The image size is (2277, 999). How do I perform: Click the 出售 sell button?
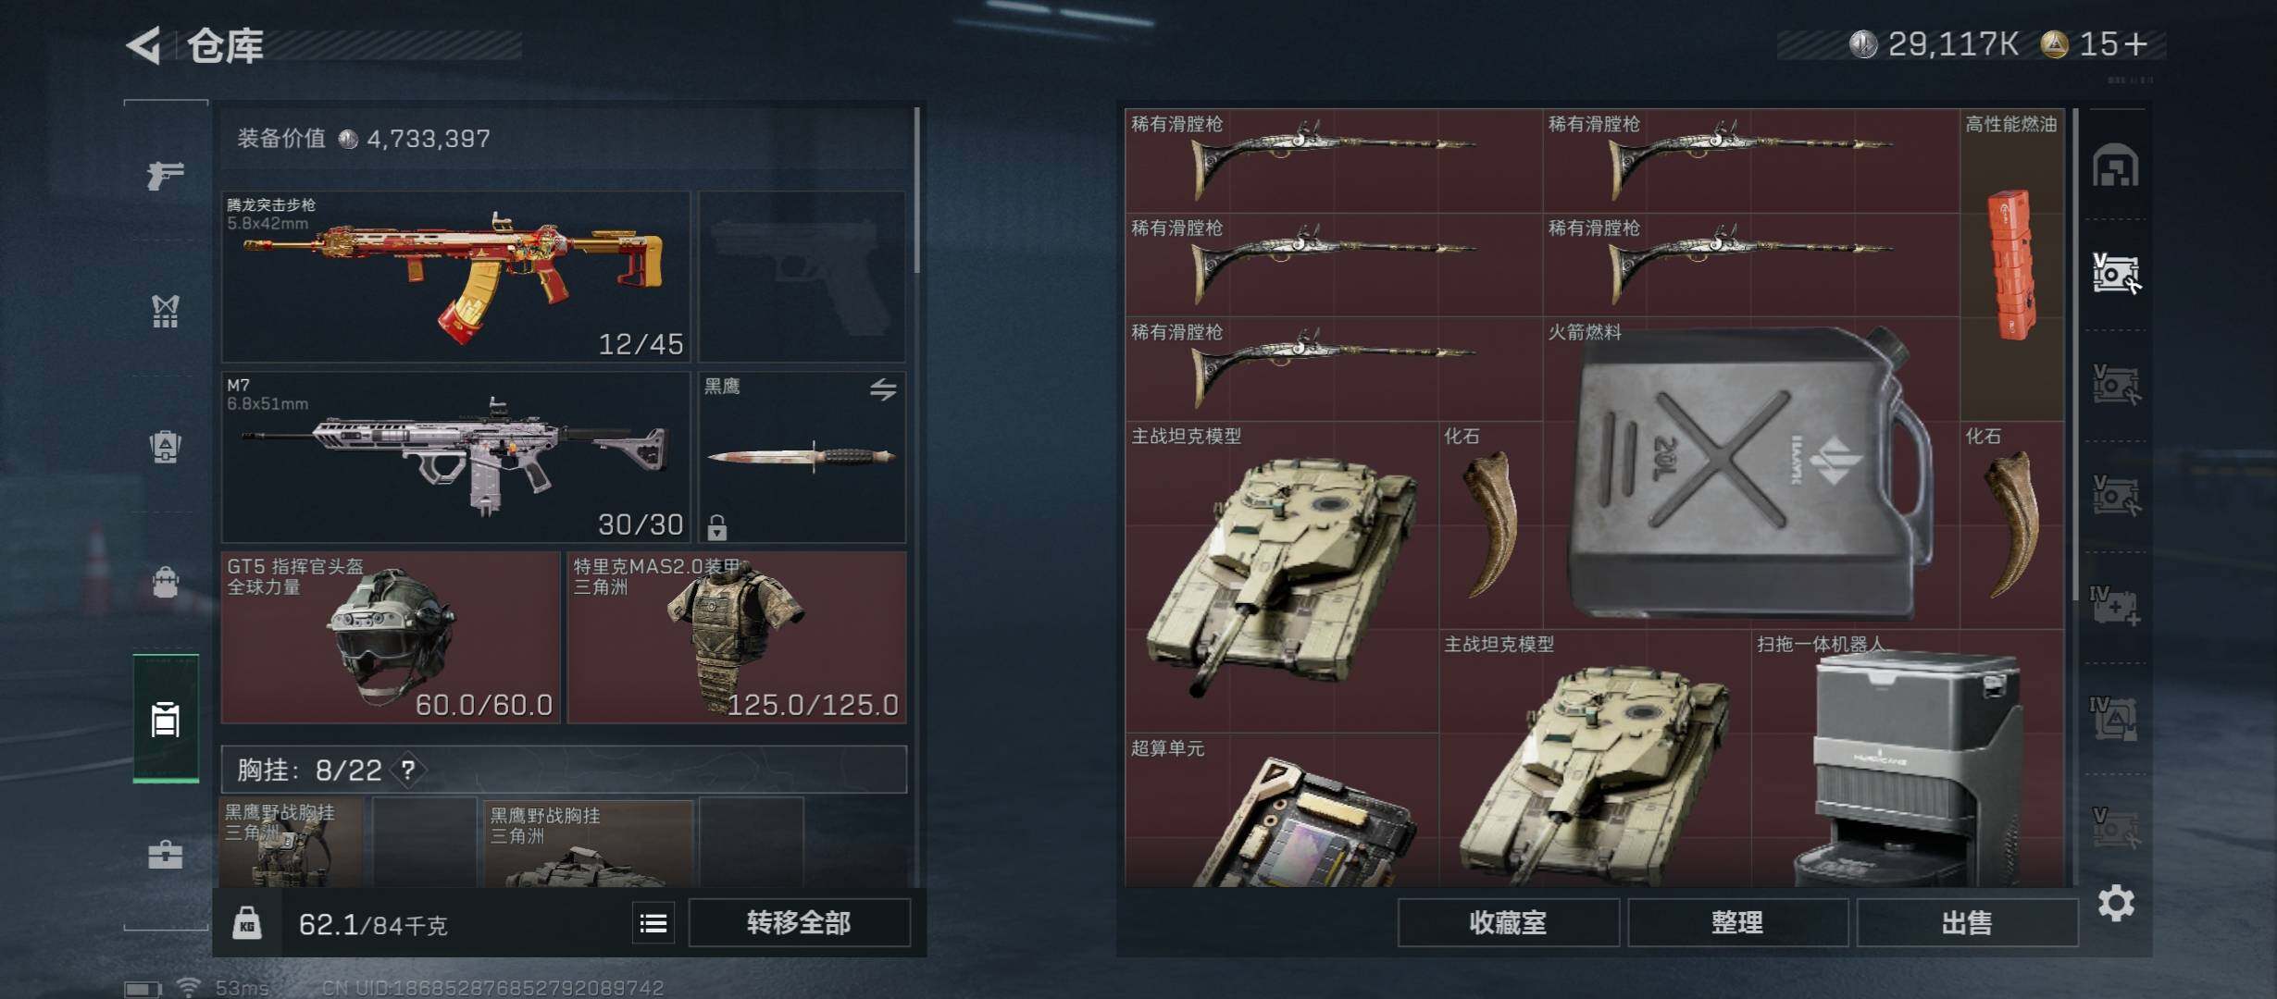1966,923
